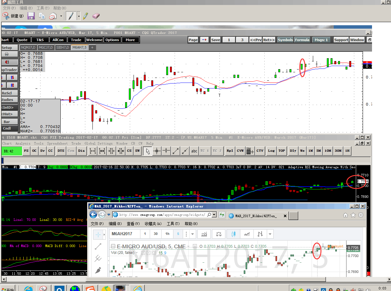Open IE settings gear icon

pyautogui.click(x=361, y=215)
